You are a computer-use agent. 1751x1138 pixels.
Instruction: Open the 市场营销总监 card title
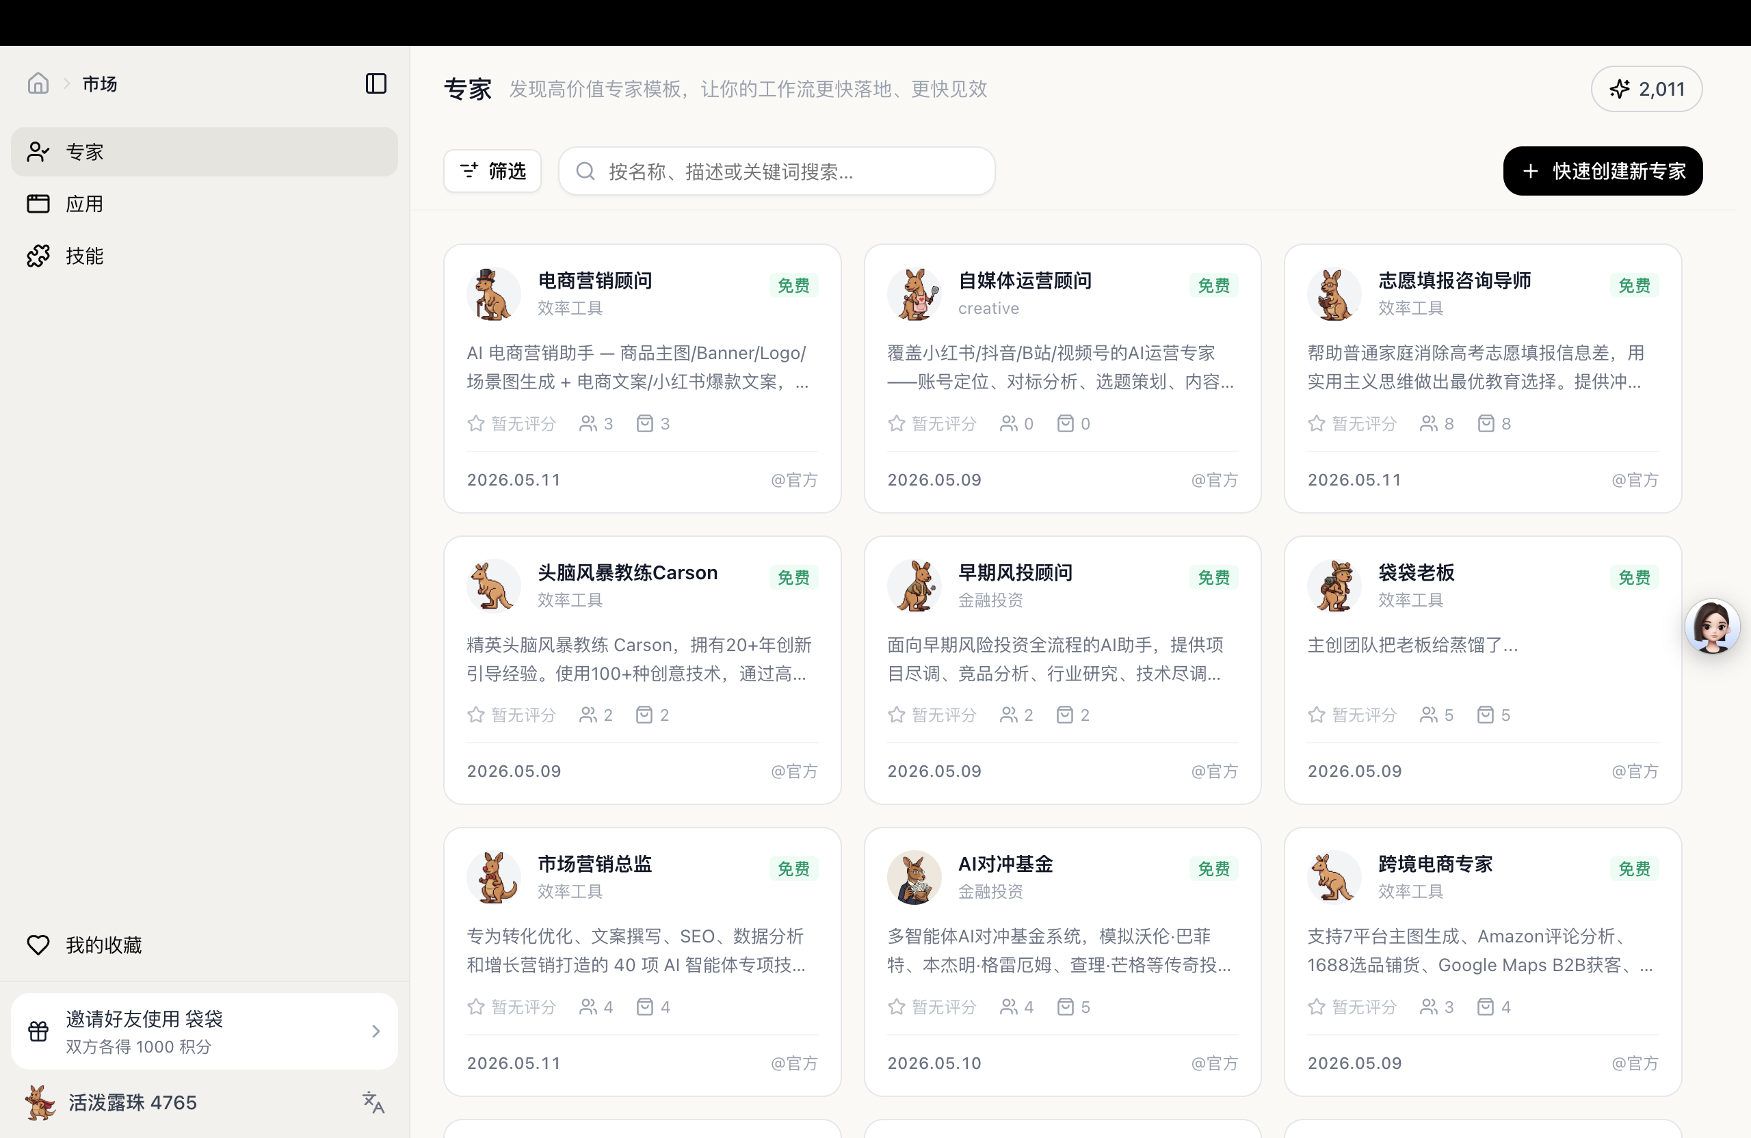coord(594,864)
